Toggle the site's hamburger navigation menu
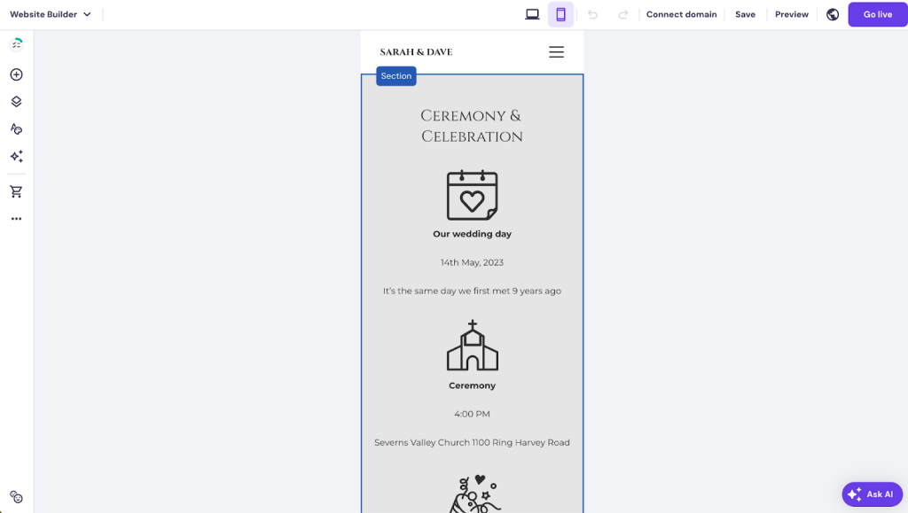Screen dimensions: 908x513 556,51
